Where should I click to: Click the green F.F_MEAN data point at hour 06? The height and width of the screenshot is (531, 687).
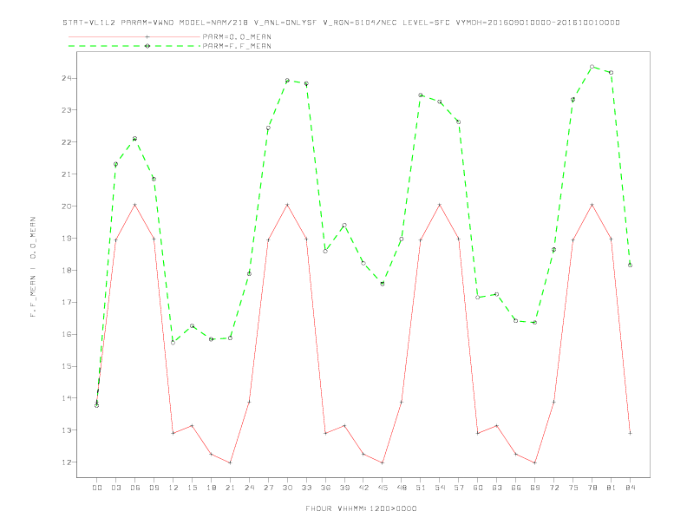click(135, 139)
